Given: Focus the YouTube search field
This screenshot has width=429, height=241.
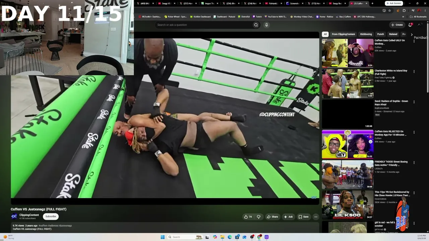Looking at the screenshot, I should point(204,25).
